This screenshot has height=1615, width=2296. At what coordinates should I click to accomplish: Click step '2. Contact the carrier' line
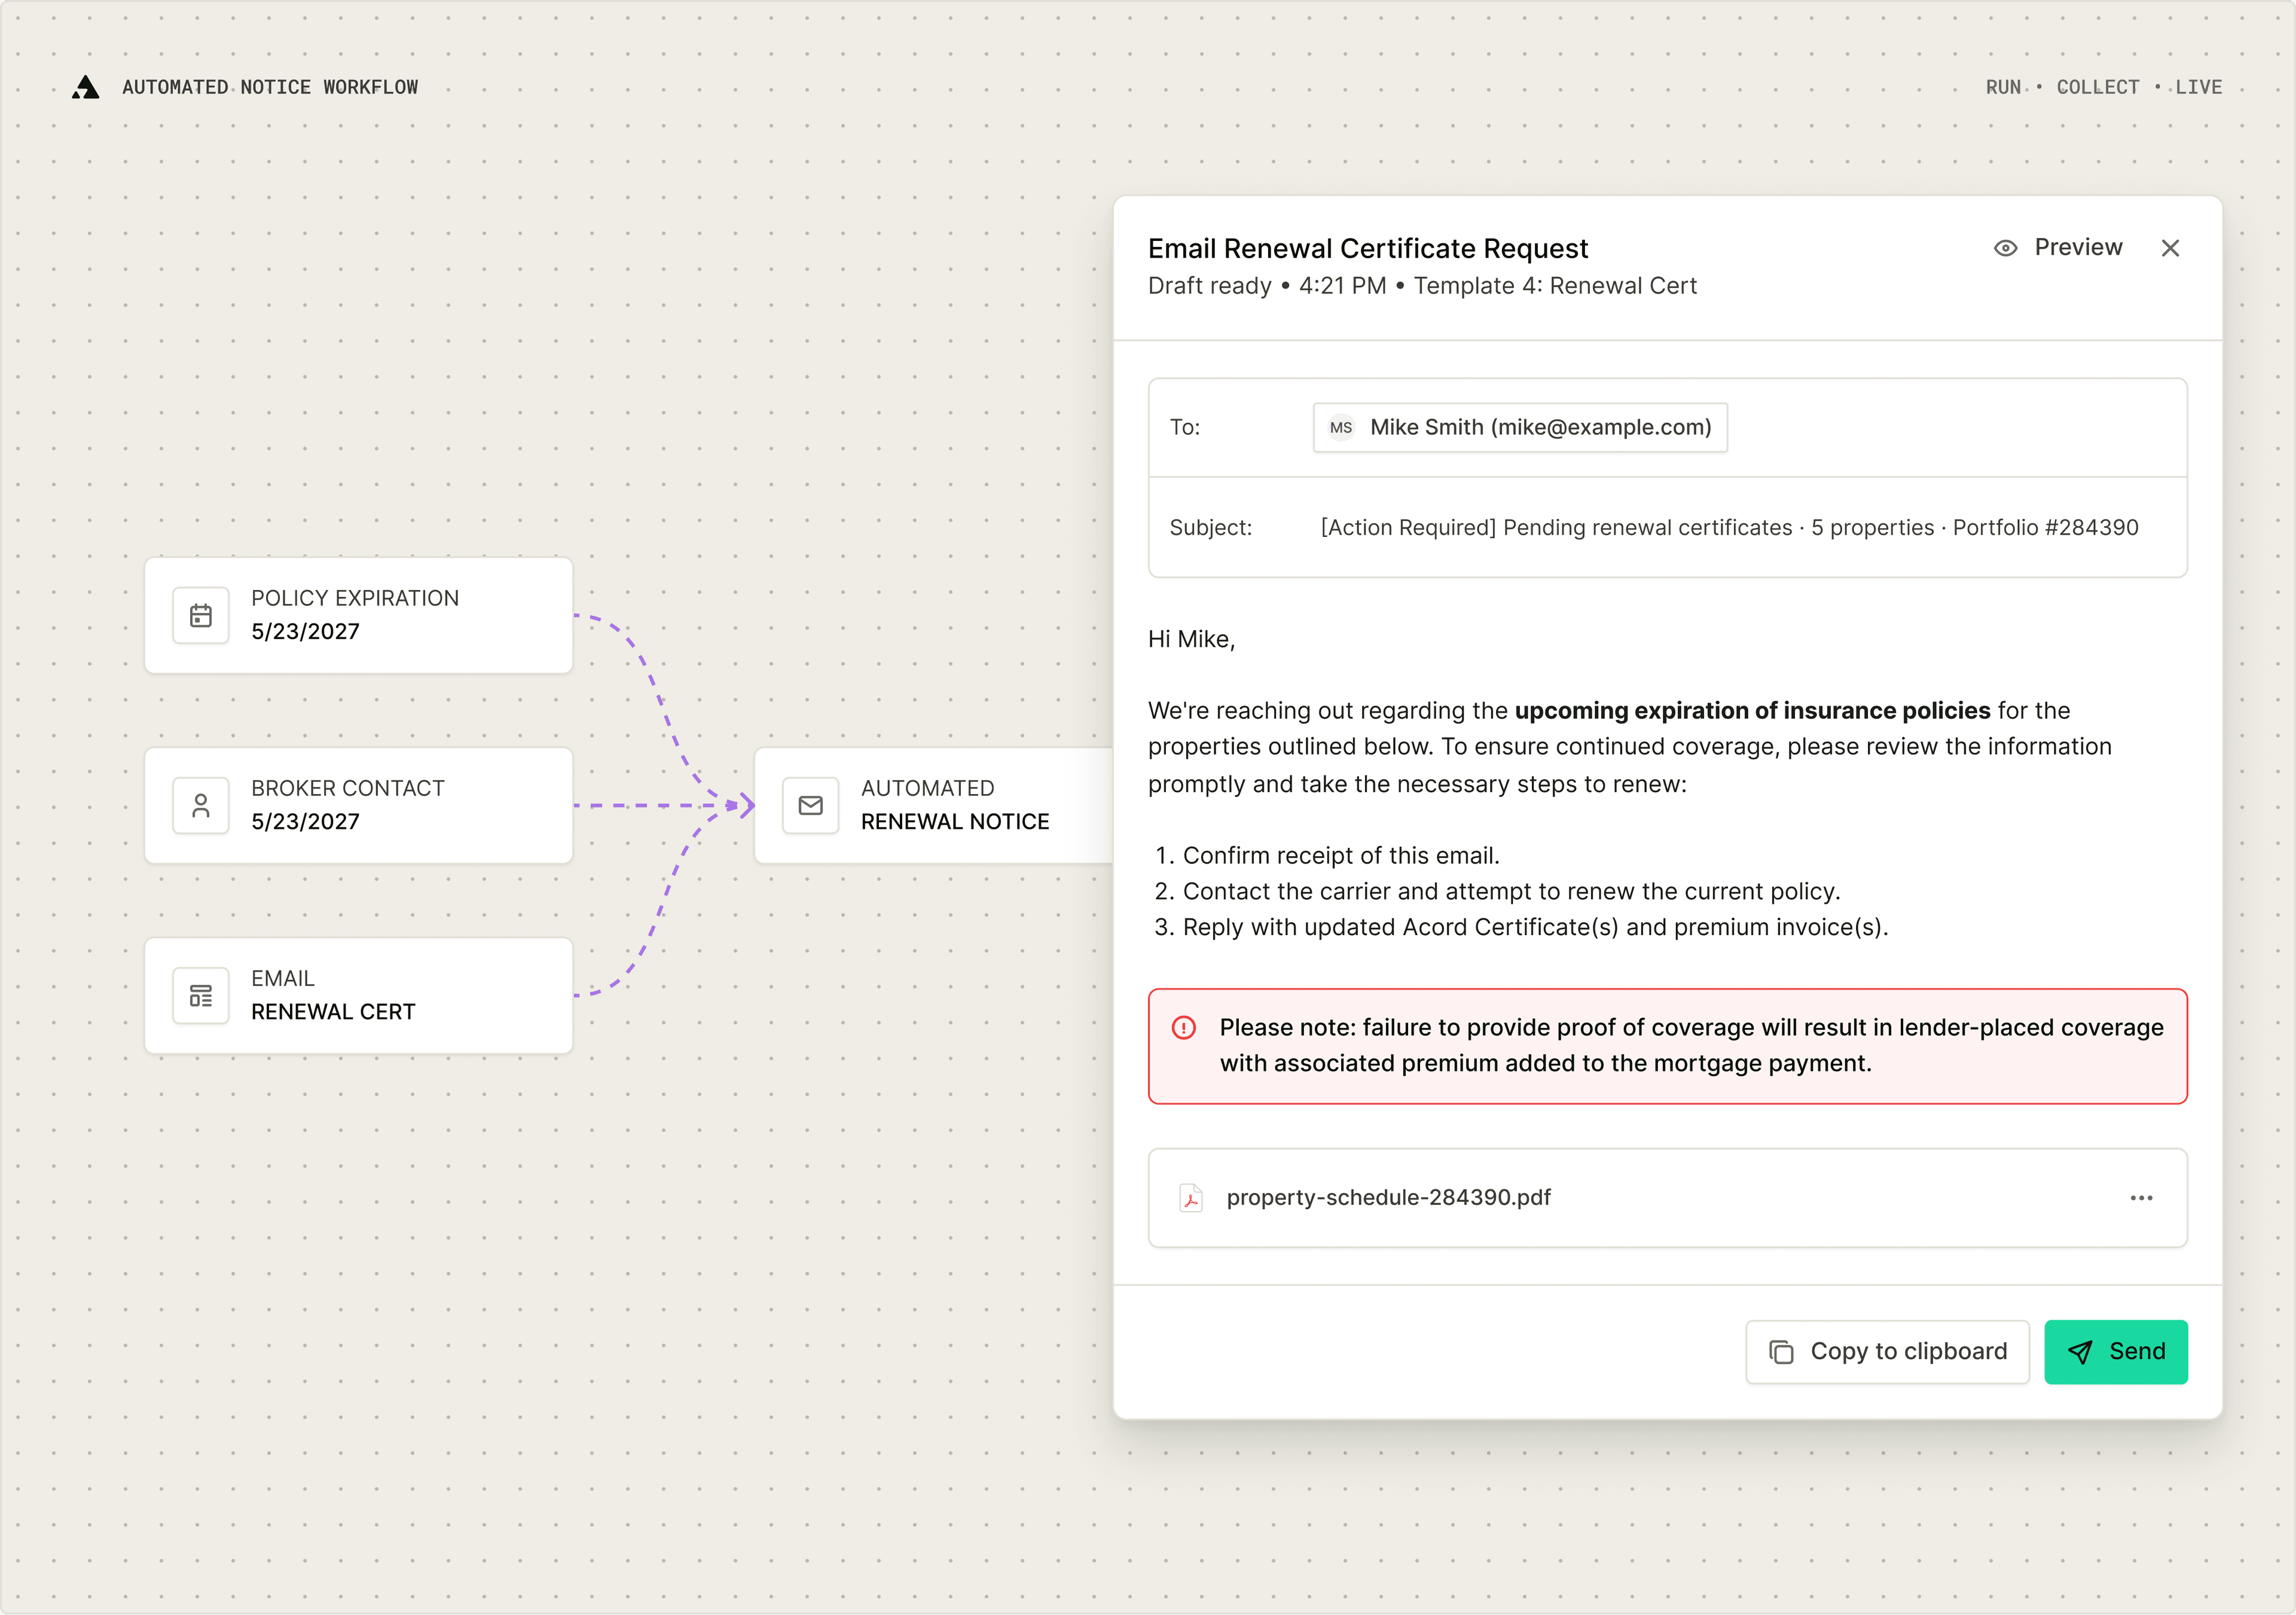pyautogui.click(x=1497, y=892)
